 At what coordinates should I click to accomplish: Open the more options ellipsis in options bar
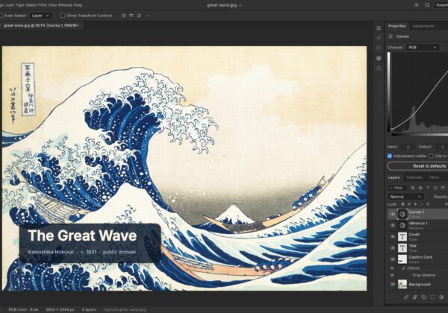click(148, 16)
